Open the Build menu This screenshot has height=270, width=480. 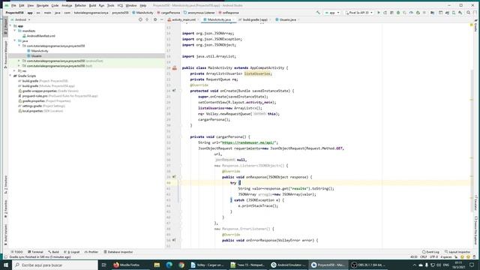[x=92, y=5]
